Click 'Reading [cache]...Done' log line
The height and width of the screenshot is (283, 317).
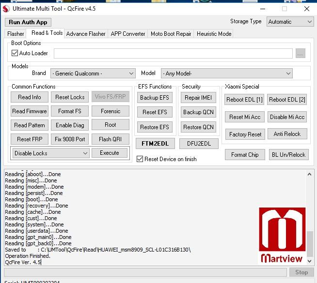(33, 212)
